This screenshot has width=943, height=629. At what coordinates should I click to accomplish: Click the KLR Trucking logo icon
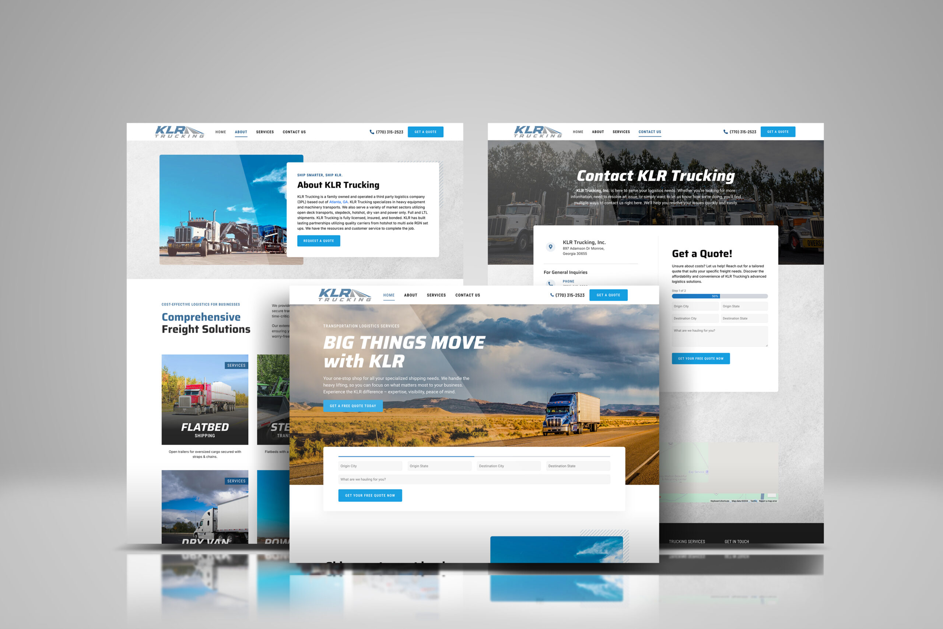tap(344, 294)
